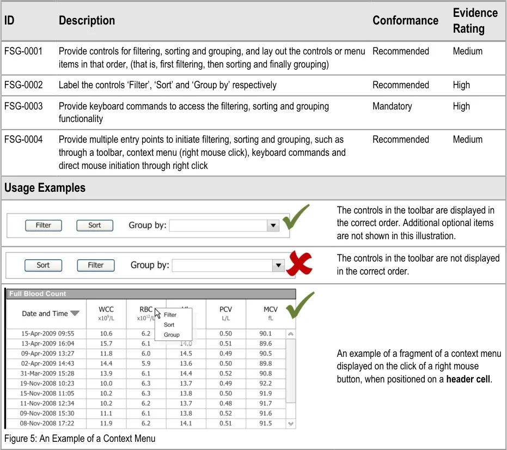Click the red X mark icon
This screenshot has width=507, height=450.
coord(299,264)
